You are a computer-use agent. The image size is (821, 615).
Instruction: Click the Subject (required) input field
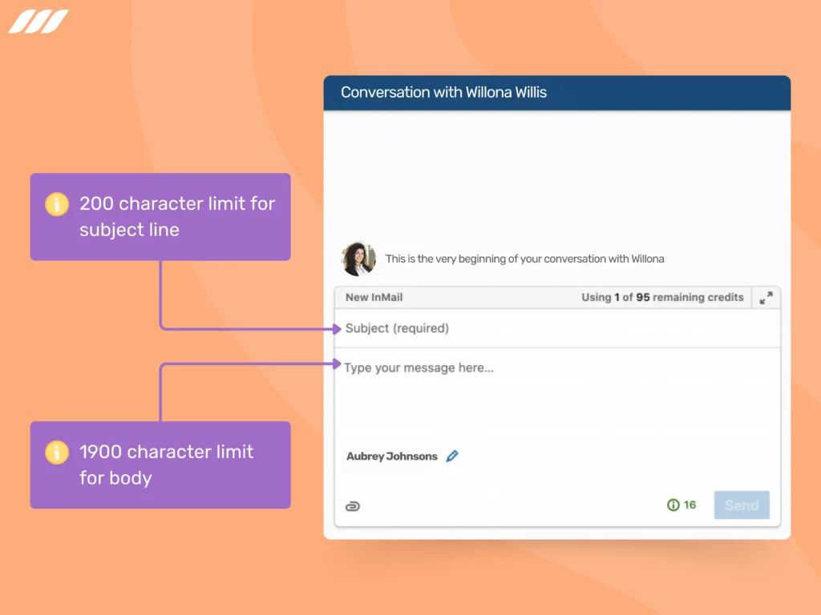coord(481,328)
